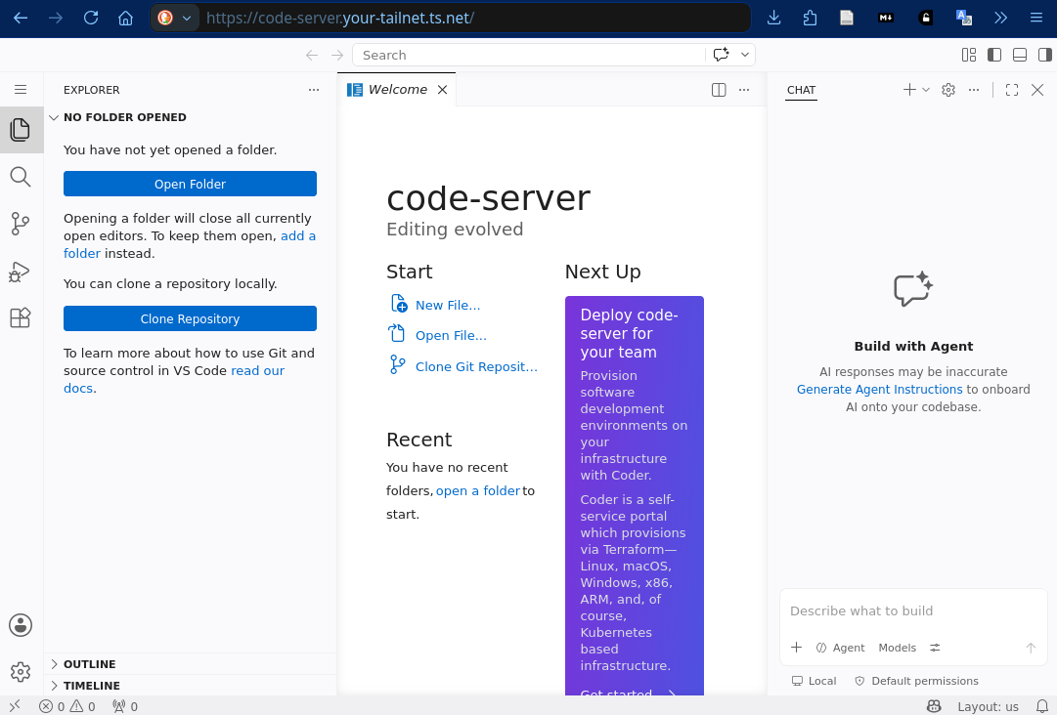Open Copilot status icon in status bar
The image size is (1057, 715).
(934, 706)
